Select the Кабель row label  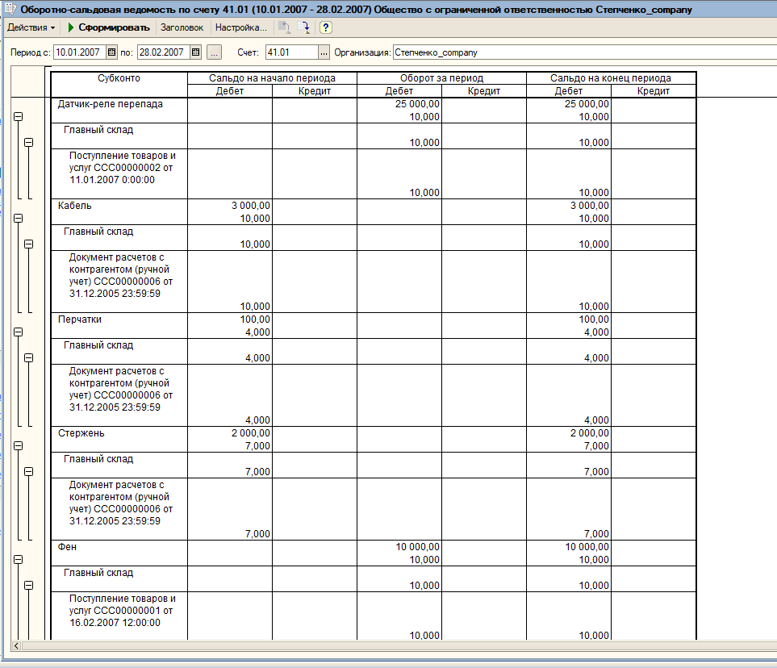click(75, 206)
